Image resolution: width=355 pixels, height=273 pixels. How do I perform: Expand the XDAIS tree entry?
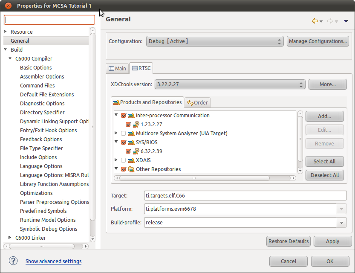point(116,160)
